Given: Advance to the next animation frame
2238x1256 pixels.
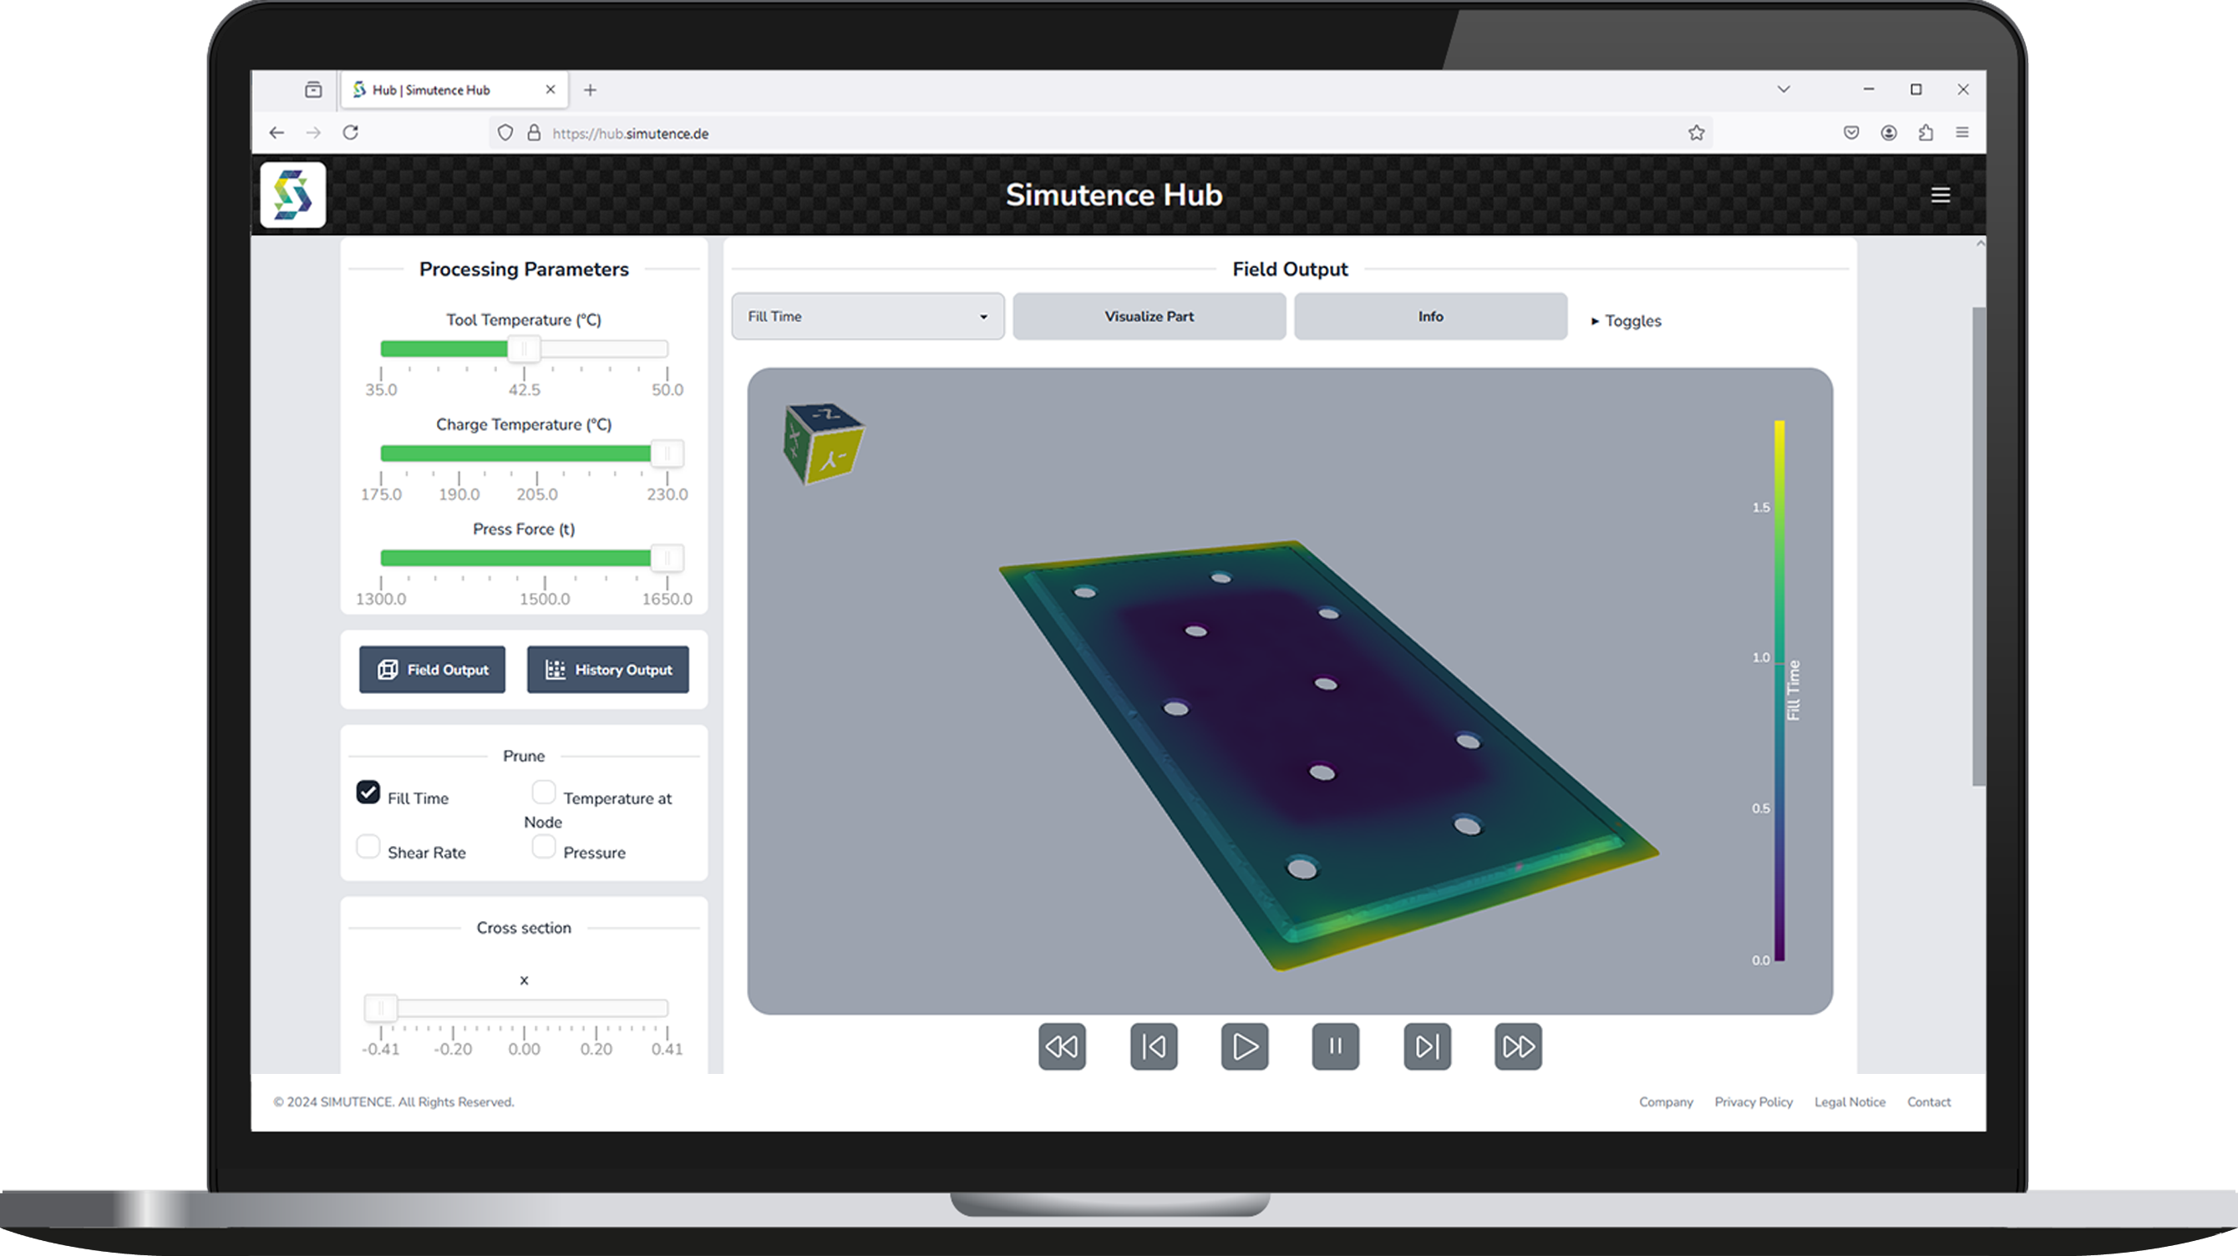Looking at the screenshot, I should click(x=1427, y=1046).
